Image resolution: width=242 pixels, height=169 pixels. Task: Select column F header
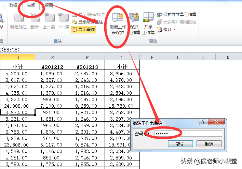tap(88, 57)
